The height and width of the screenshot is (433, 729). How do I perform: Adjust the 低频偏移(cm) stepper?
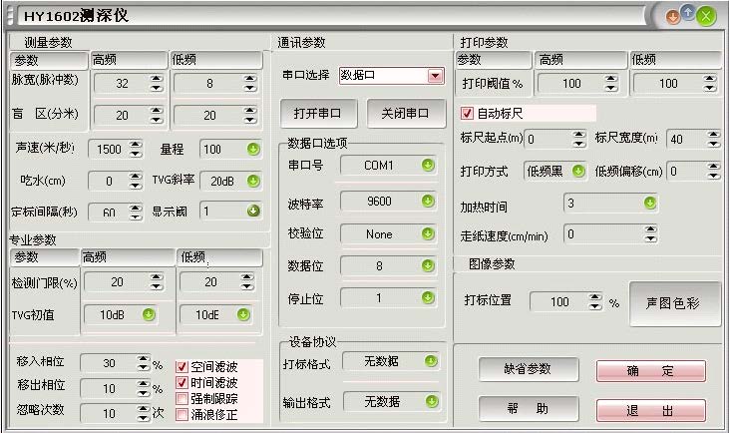click(713, 171)
